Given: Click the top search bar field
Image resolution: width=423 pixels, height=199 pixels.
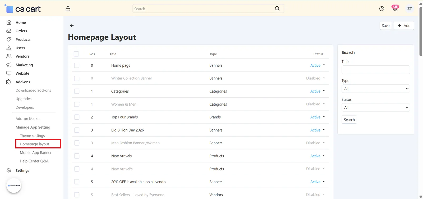Looking at the screenshot, I should (x=208, y=9).
